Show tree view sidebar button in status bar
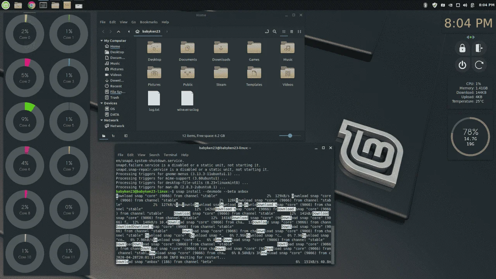The width and height of the screenshot is (496, 279). click(114, 136)
